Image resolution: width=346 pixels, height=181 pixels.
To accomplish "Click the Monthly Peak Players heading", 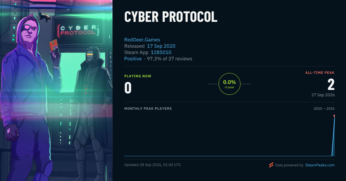I will pos(148,109).
